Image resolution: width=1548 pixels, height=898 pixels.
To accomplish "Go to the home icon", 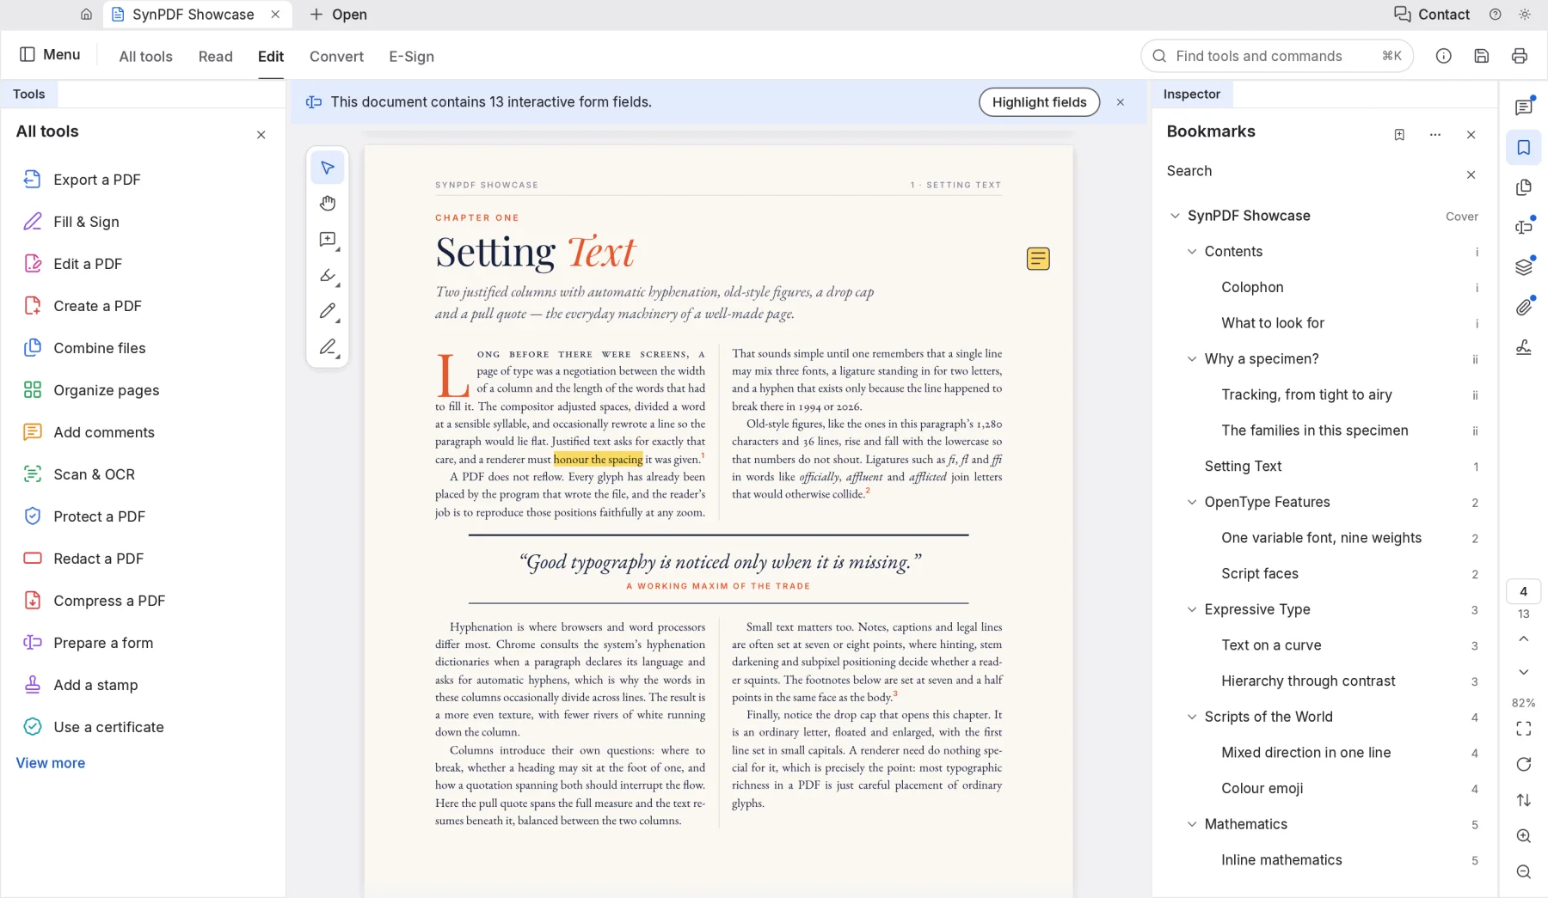I will pyautogui.click(x=86, y=15).
